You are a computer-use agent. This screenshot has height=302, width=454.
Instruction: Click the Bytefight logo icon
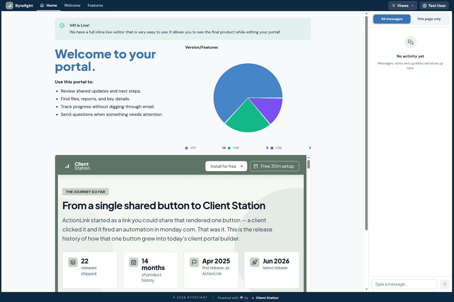[9, 6]
